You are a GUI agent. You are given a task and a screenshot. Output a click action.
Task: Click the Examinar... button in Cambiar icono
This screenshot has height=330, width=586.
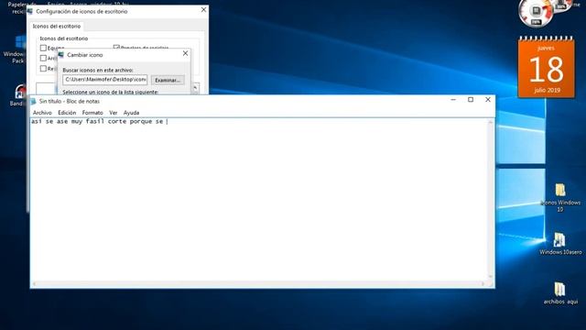pyautogui.click(x=168, y=80)
